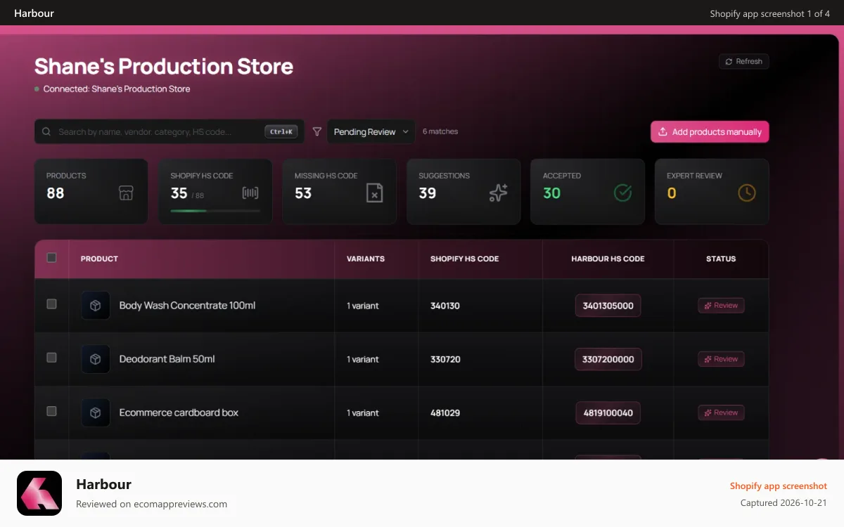Click the SHOPIFY HS CODE column header
Viewport: 844px width, 527px height.
[465, 259]
